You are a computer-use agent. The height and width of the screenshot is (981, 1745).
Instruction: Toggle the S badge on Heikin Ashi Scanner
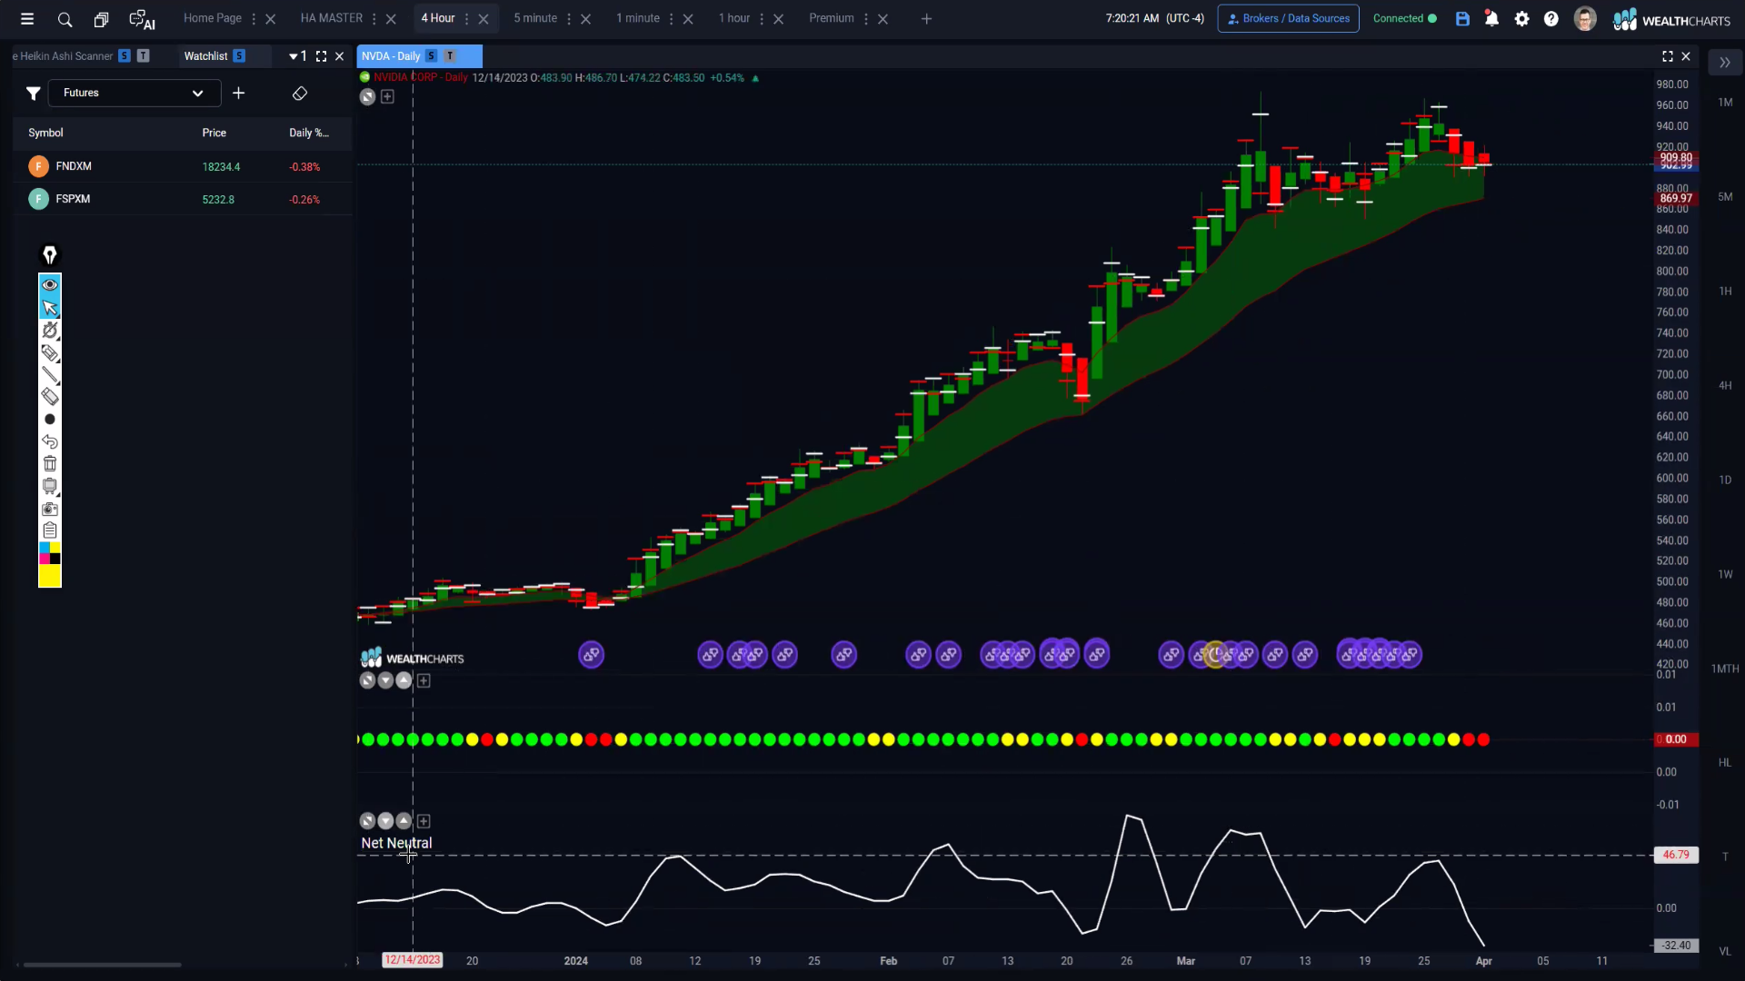125,56
